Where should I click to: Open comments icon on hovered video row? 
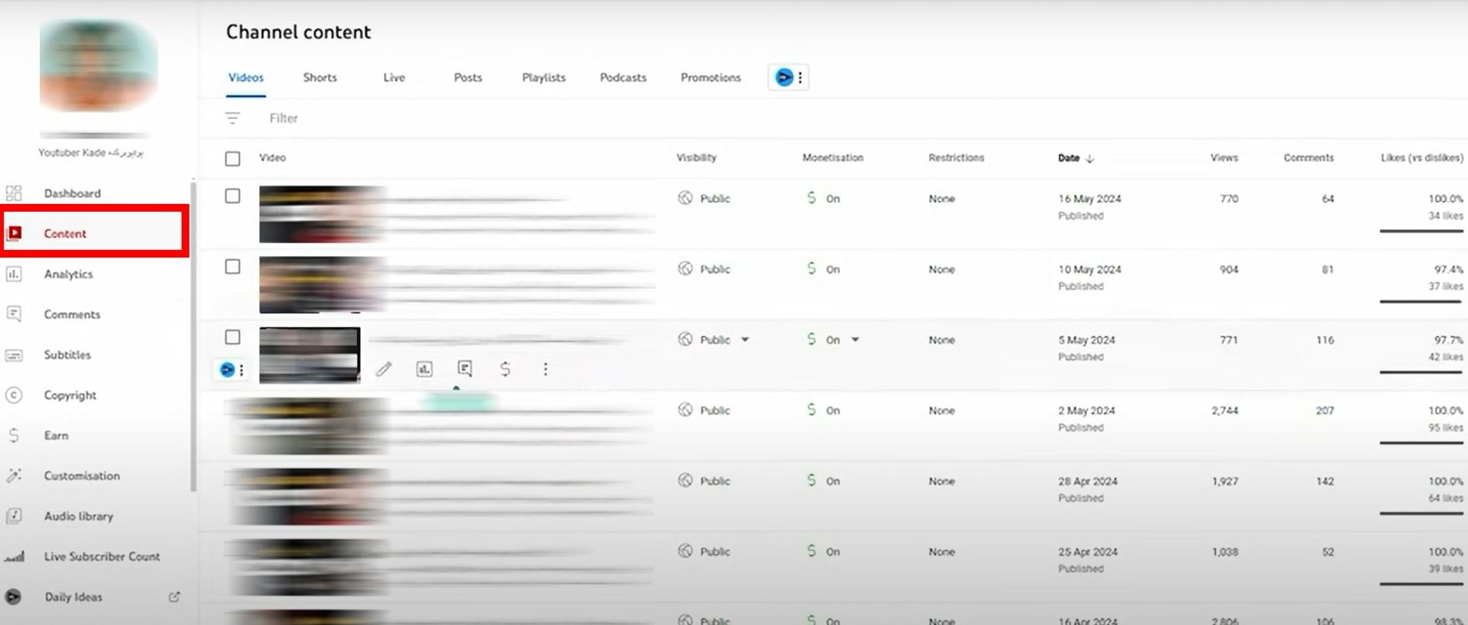point(465,369)
